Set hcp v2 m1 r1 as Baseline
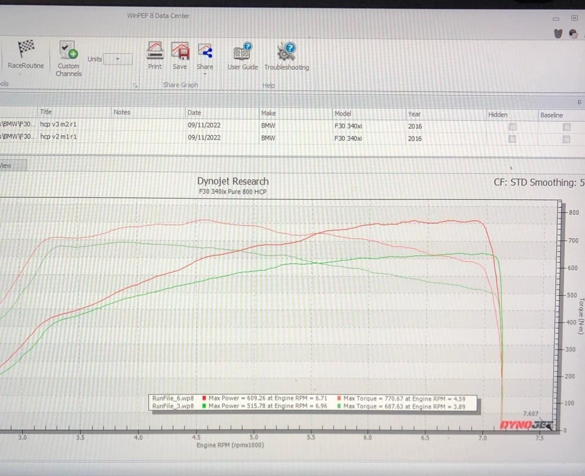Viewport: 585px width, 476px height. pos(567,139)
